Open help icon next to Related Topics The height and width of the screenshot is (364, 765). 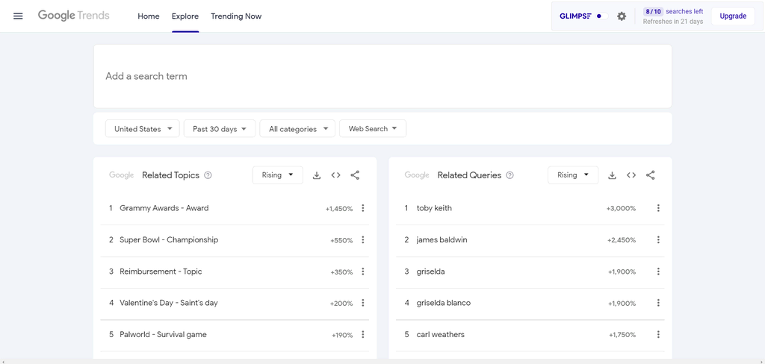pos(208,175)
